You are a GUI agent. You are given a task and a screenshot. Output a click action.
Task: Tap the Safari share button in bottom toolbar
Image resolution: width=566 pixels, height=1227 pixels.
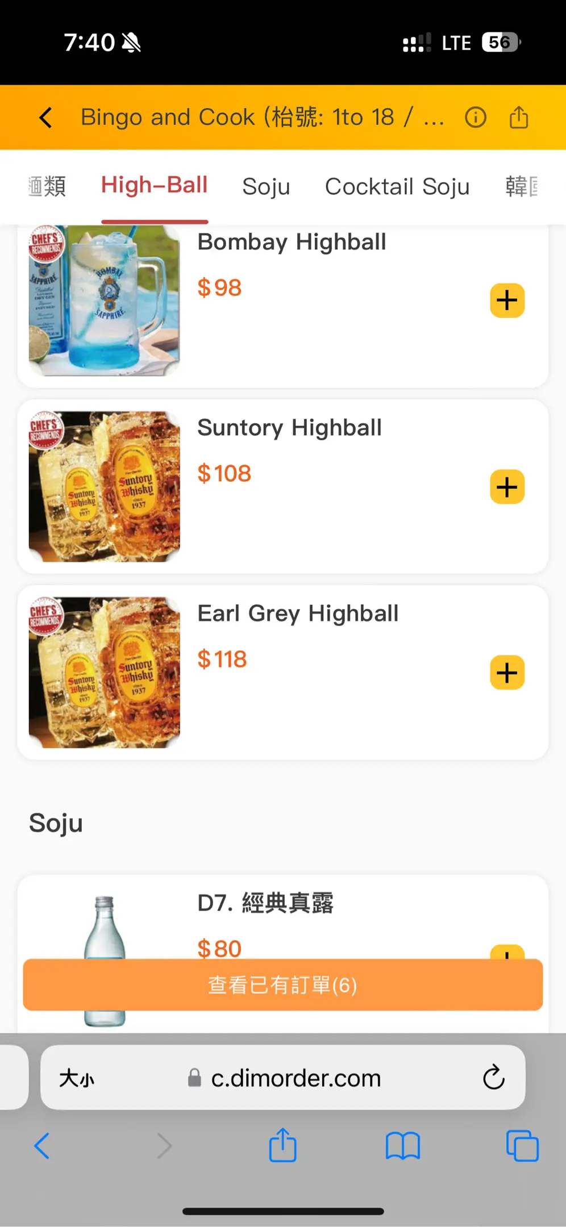pos(283,1146)
